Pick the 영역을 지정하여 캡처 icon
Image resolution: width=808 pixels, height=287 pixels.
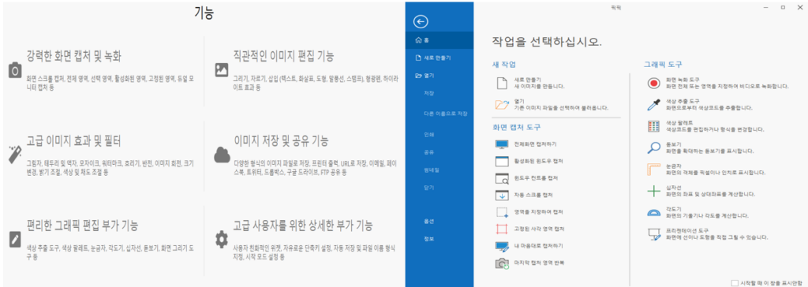[502, 212]
